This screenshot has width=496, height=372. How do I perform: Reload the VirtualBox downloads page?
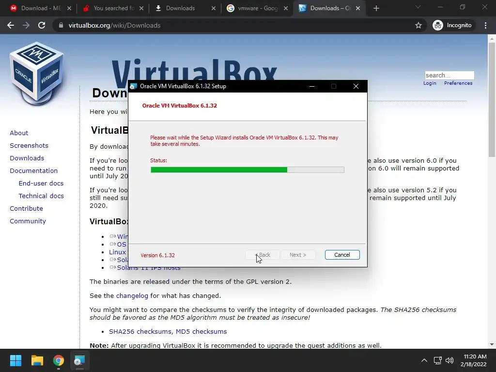pyautogui.click(x=42, y=25)
